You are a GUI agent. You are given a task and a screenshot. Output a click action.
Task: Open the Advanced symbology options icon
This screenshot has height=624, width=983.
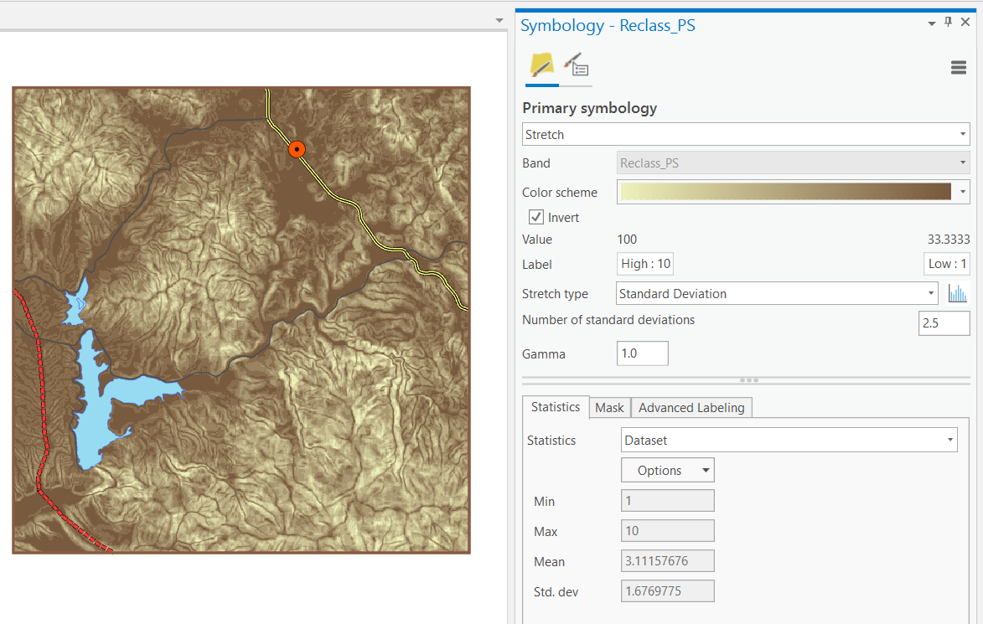coord(577,65)
